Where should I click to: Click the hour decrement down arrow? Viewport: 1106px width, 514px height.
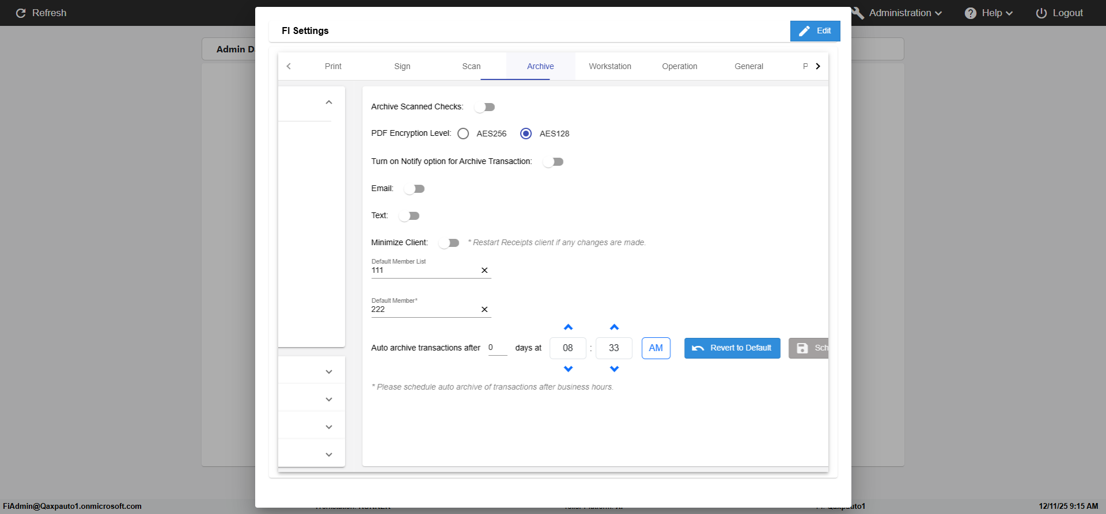point(568,369)
